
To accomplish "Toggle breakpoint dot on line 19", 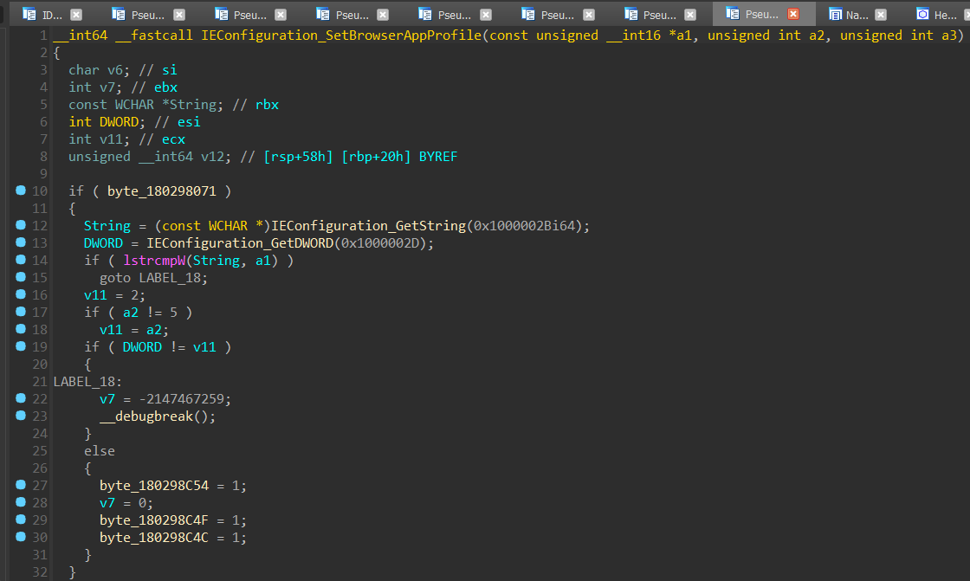I will pos(21,346).
